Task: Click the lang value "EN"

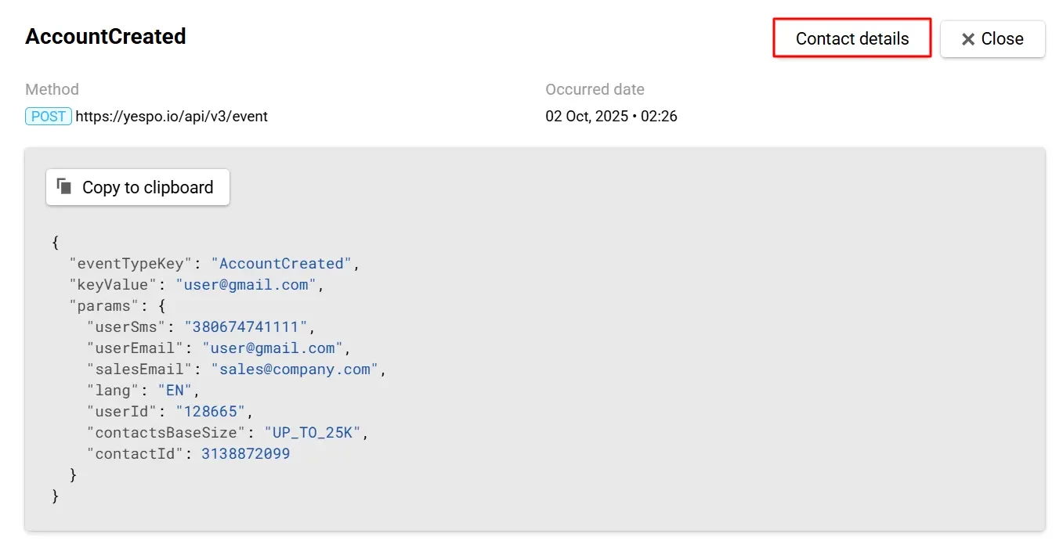Action: click(x=174, y=391)
